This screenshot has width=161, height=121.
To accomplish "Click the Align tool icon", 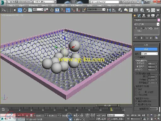I will click(114, 10).
